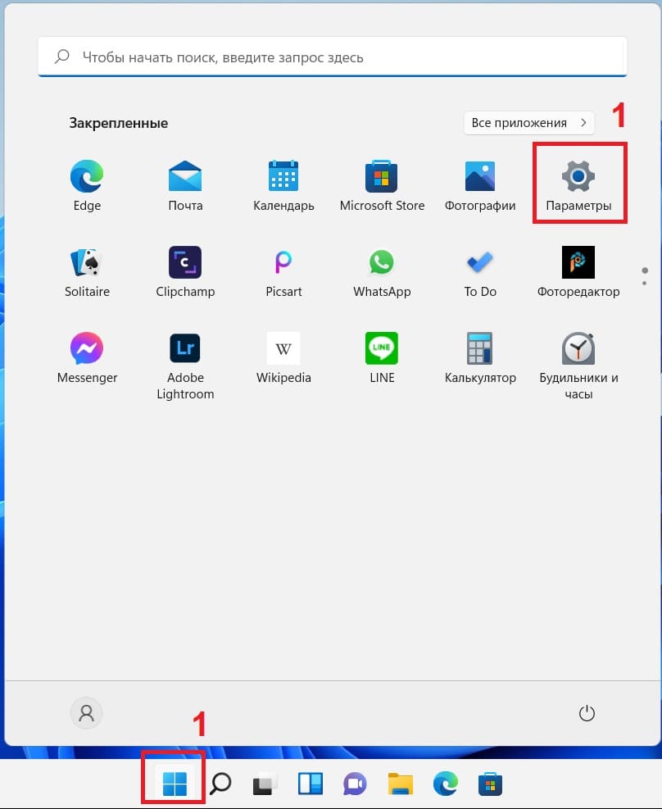Launch the Picsart app
Viewport: 662px width, 809px height.
(283, 272)
